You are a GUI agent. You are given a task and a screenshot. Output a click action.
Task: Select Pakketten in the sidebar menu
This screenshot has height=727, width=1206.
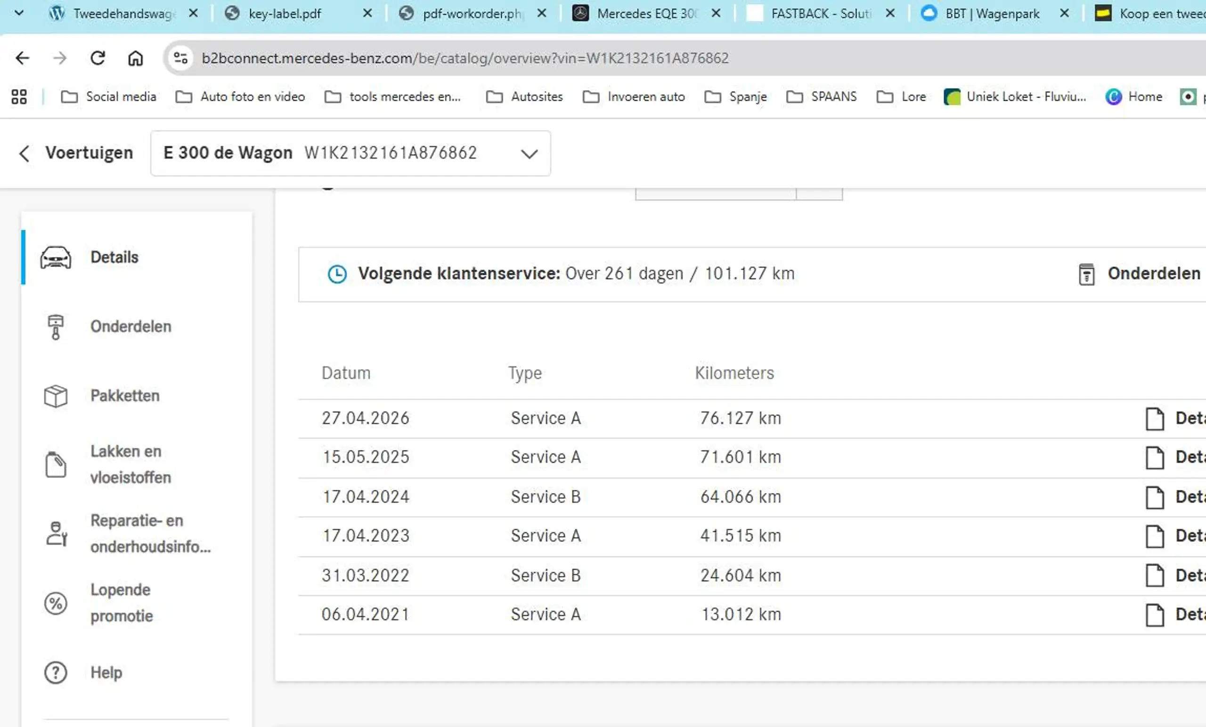(x=125, y=396)
